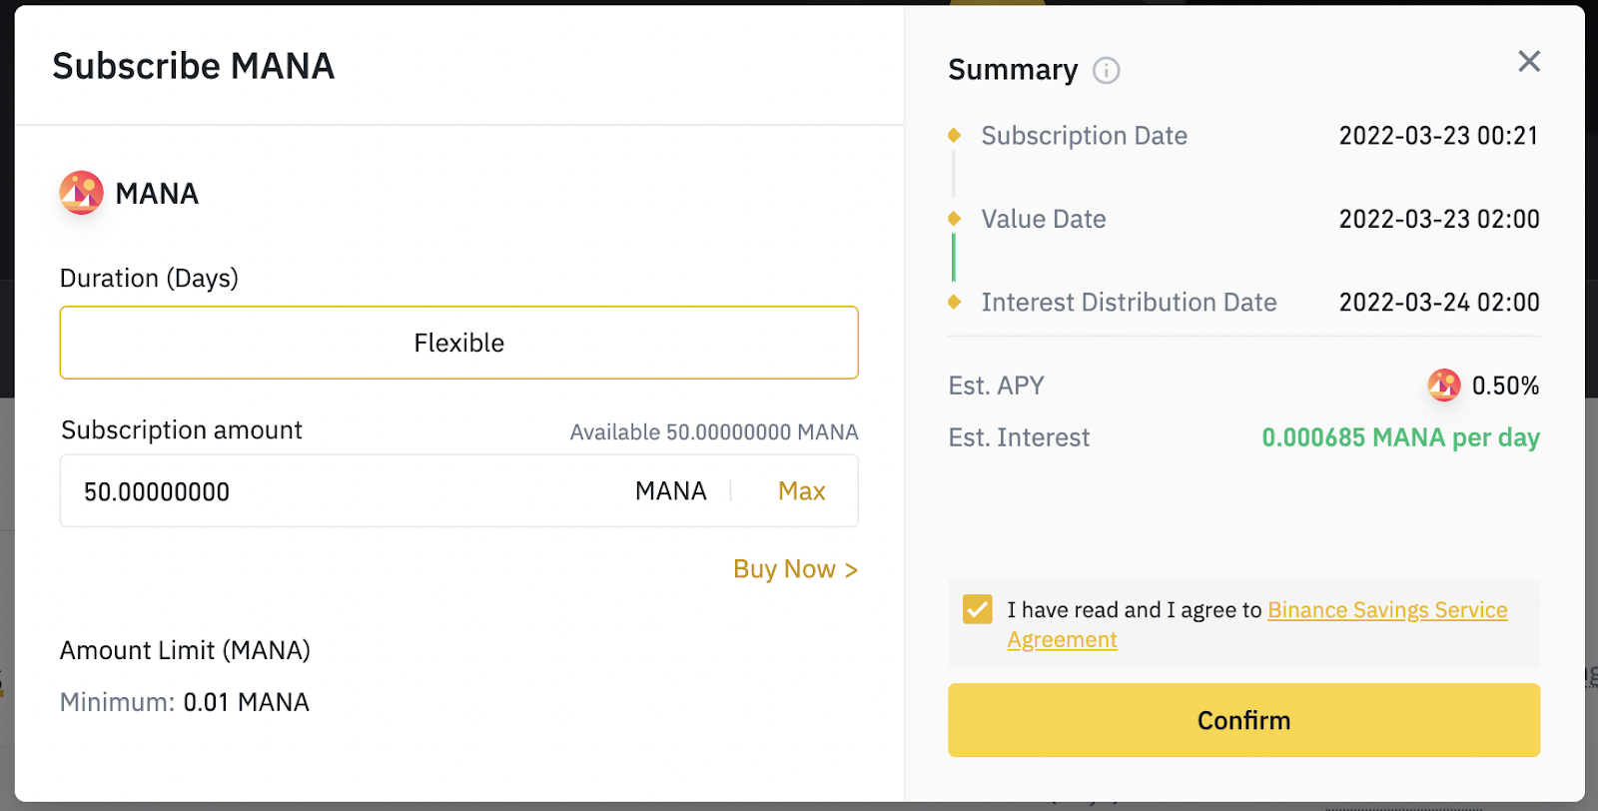Screen dimensions: 1598x811
Task: Click the MANA label inside the amount field
Action: pyautogui.click(x=669, y=490)
